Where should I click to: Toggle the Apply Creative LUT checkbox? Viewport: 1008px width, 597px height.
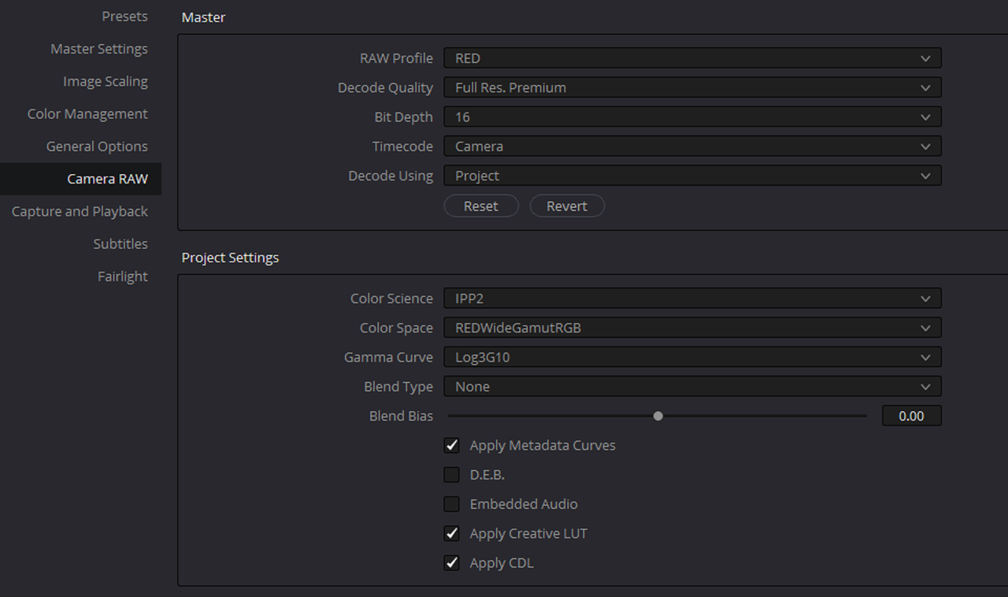pos(451,534)
